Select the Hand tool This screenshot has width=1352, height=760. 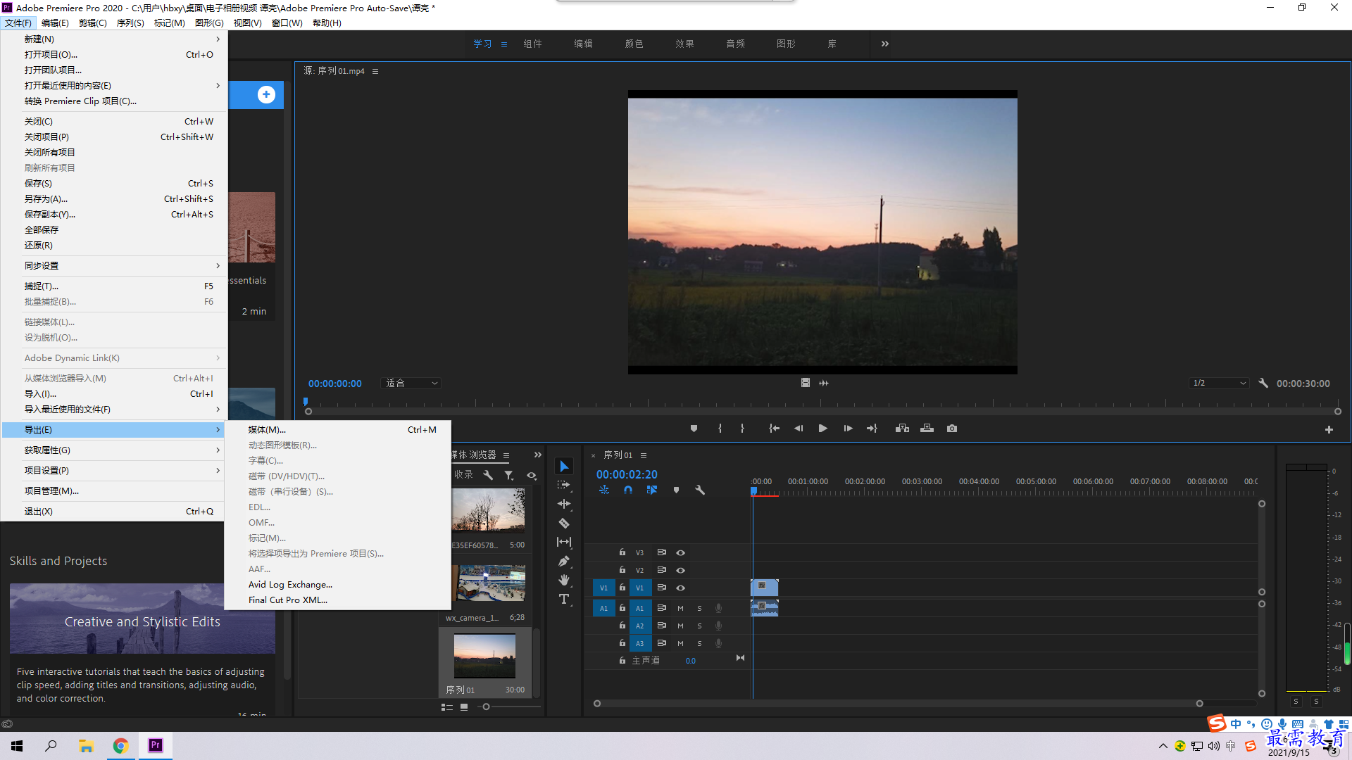(564, 580)
